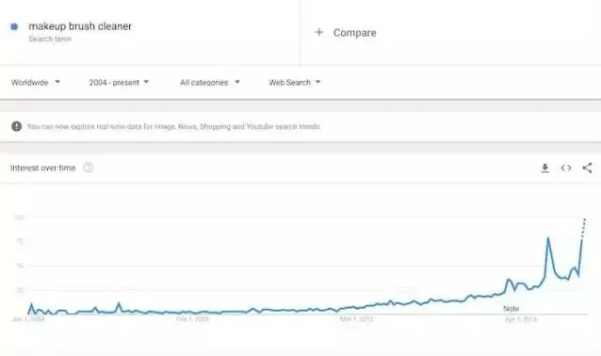This screenshot has width=601, height=356.
Task: Click the dotted forecast segment of the line
Action: point(583,228)
